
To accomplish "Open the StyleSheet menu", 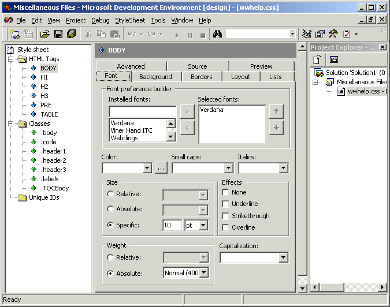I will click(130, 20).
